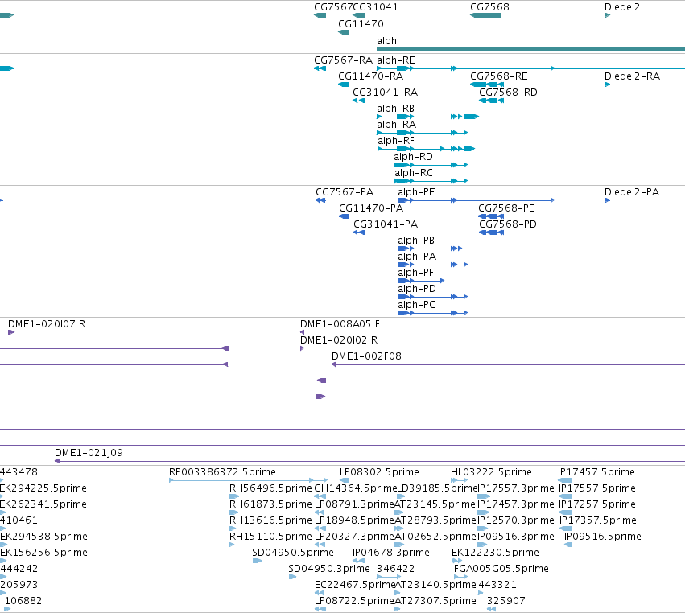Select transcript CG7568-RD

coord(492,101)
